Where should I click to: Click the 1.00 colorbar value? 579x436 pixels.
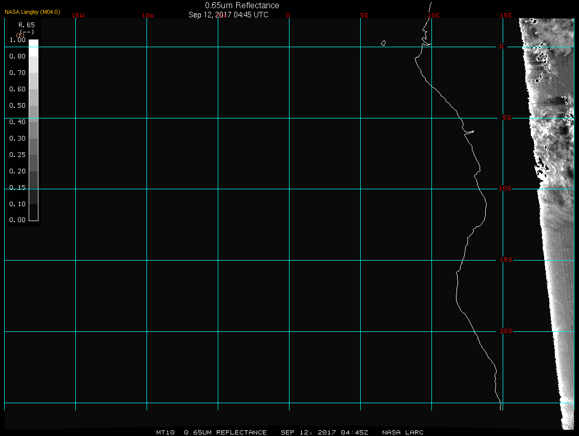click(17, 40)
